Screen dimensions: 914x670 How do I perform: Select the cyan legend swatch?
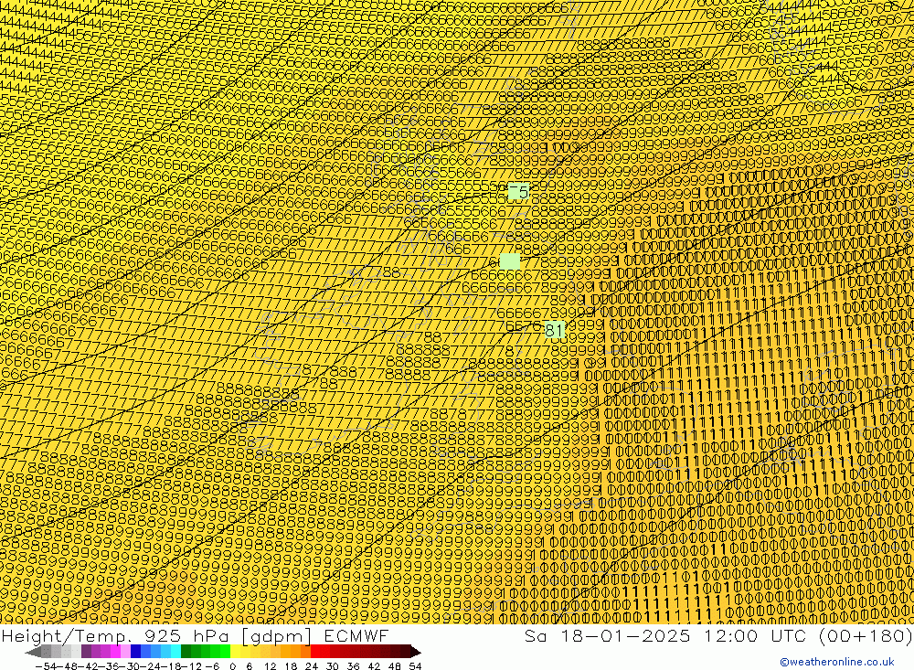point(175,652)
